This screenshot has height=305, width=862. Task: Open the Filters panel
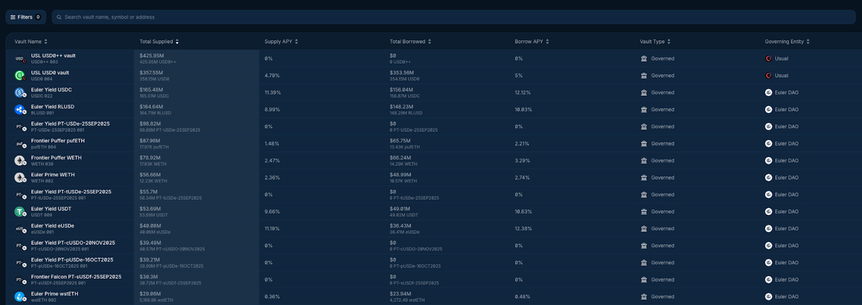(25, 17)
